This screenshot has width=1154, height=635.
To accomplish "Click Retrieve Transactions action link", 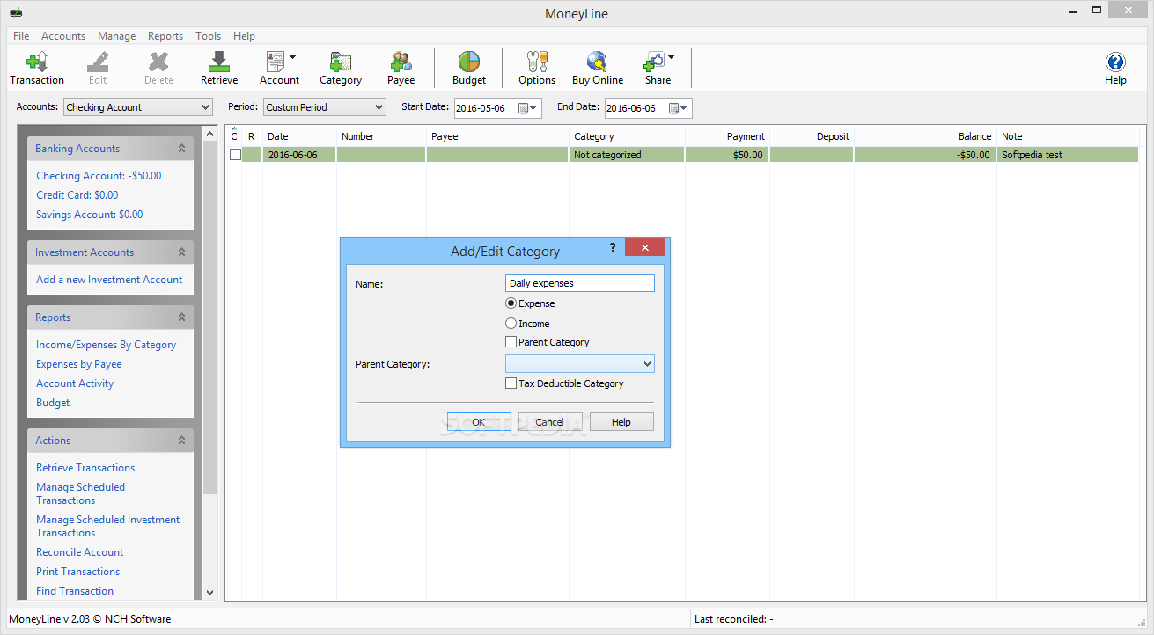I will (85, 468).
